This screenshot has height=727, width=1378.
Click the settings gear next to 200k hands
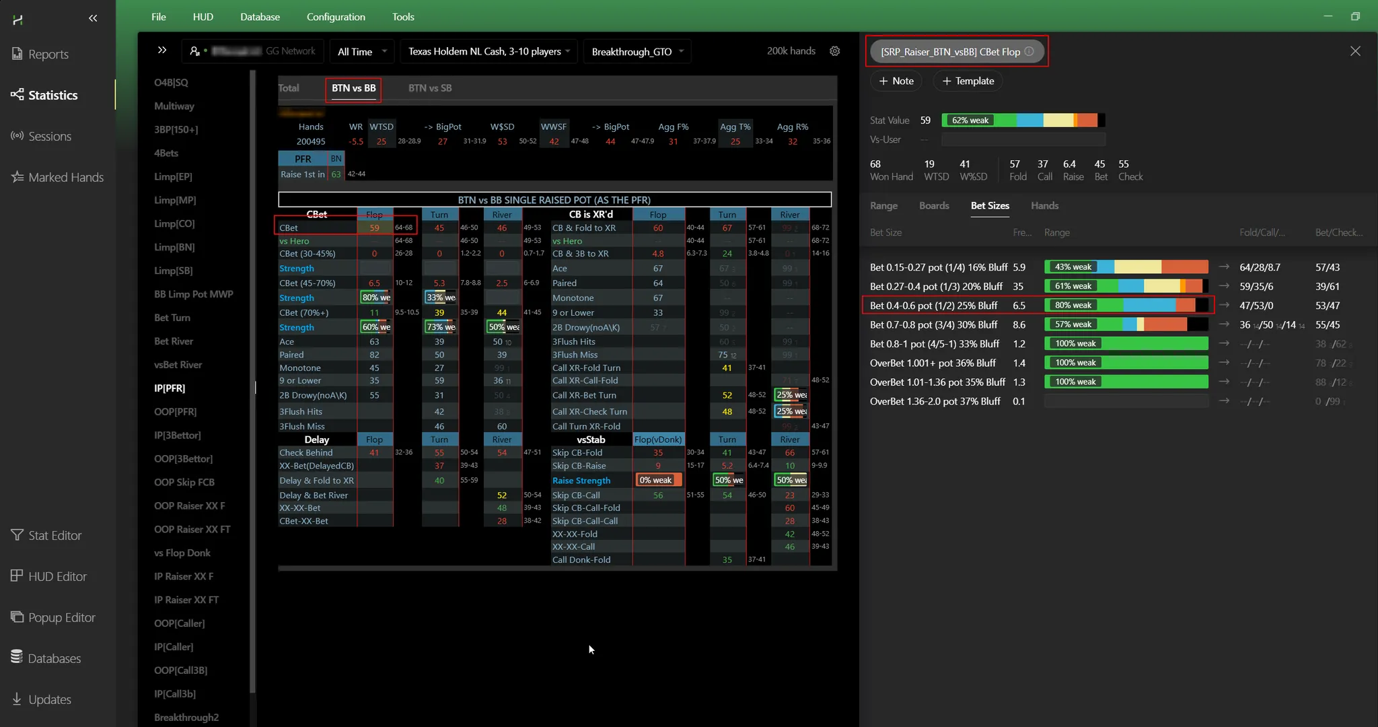834,51
